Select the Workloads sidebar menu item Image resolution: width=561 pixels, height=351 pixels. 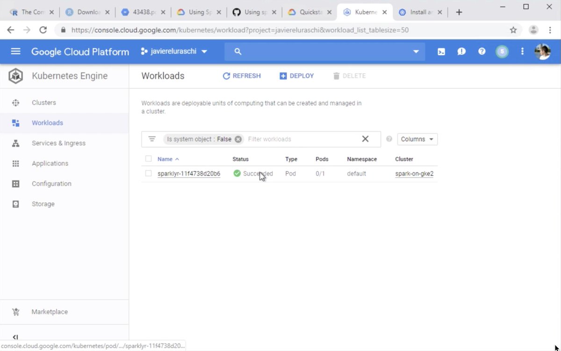coord(47,122)
